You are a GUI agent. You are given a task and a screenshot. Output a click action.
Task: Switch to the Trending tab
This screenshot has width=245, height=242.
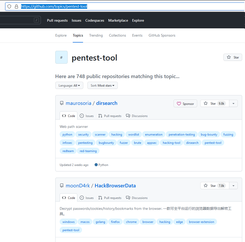tap(96, 35)
